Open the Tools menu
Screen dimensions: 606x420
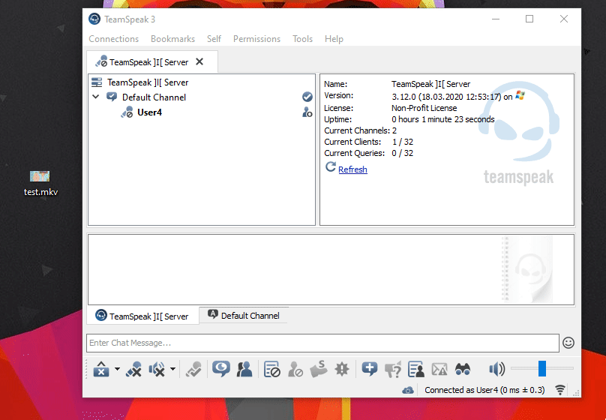(x=302, y=39)
